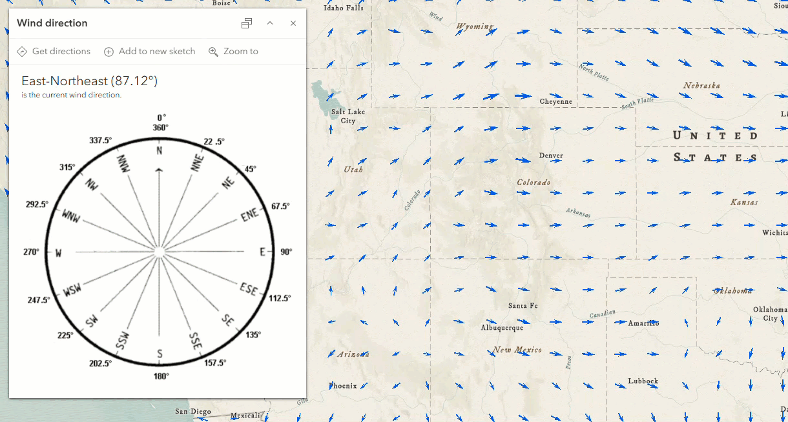Click Add to new sketch action
The image size is (788, 422).
[x=150, y=51]
